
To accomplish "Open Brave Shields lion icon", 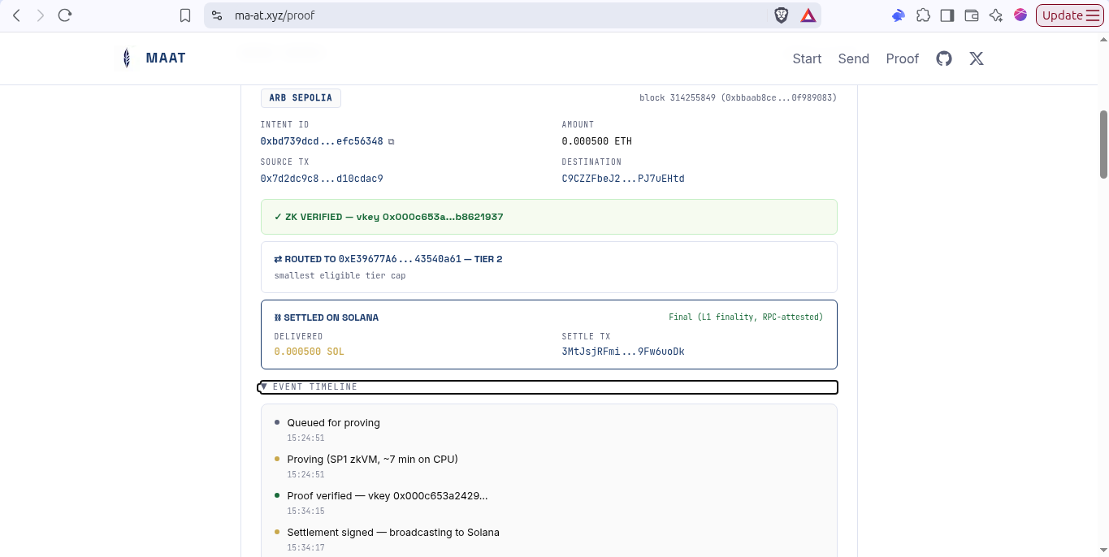I will [x=781, y=15].
